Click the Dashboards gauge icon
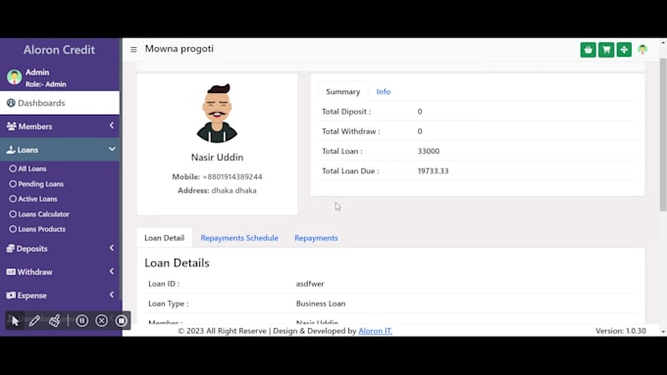 pyautogui.click(x=11, y=103)
